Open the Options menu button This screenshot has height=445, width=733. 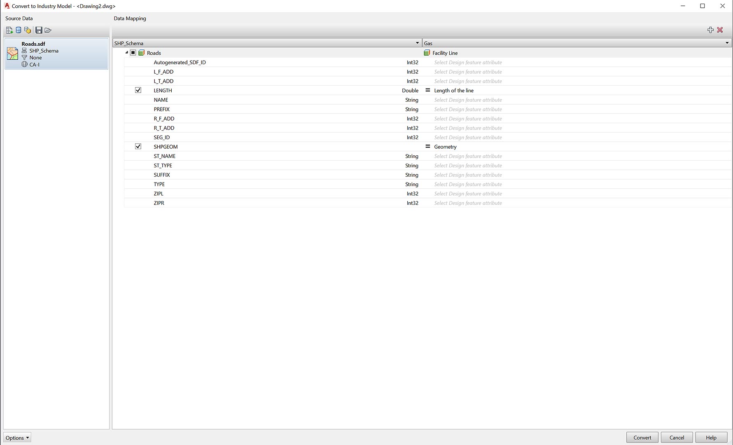pyautogui.click(x=17, y=438)
